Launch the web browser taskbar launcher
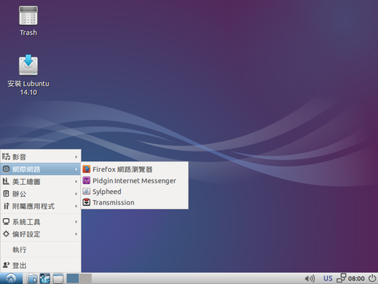Image resolution: width=378 pixels, height=284 pixels. pyautogui.click(x=45, y=279)
